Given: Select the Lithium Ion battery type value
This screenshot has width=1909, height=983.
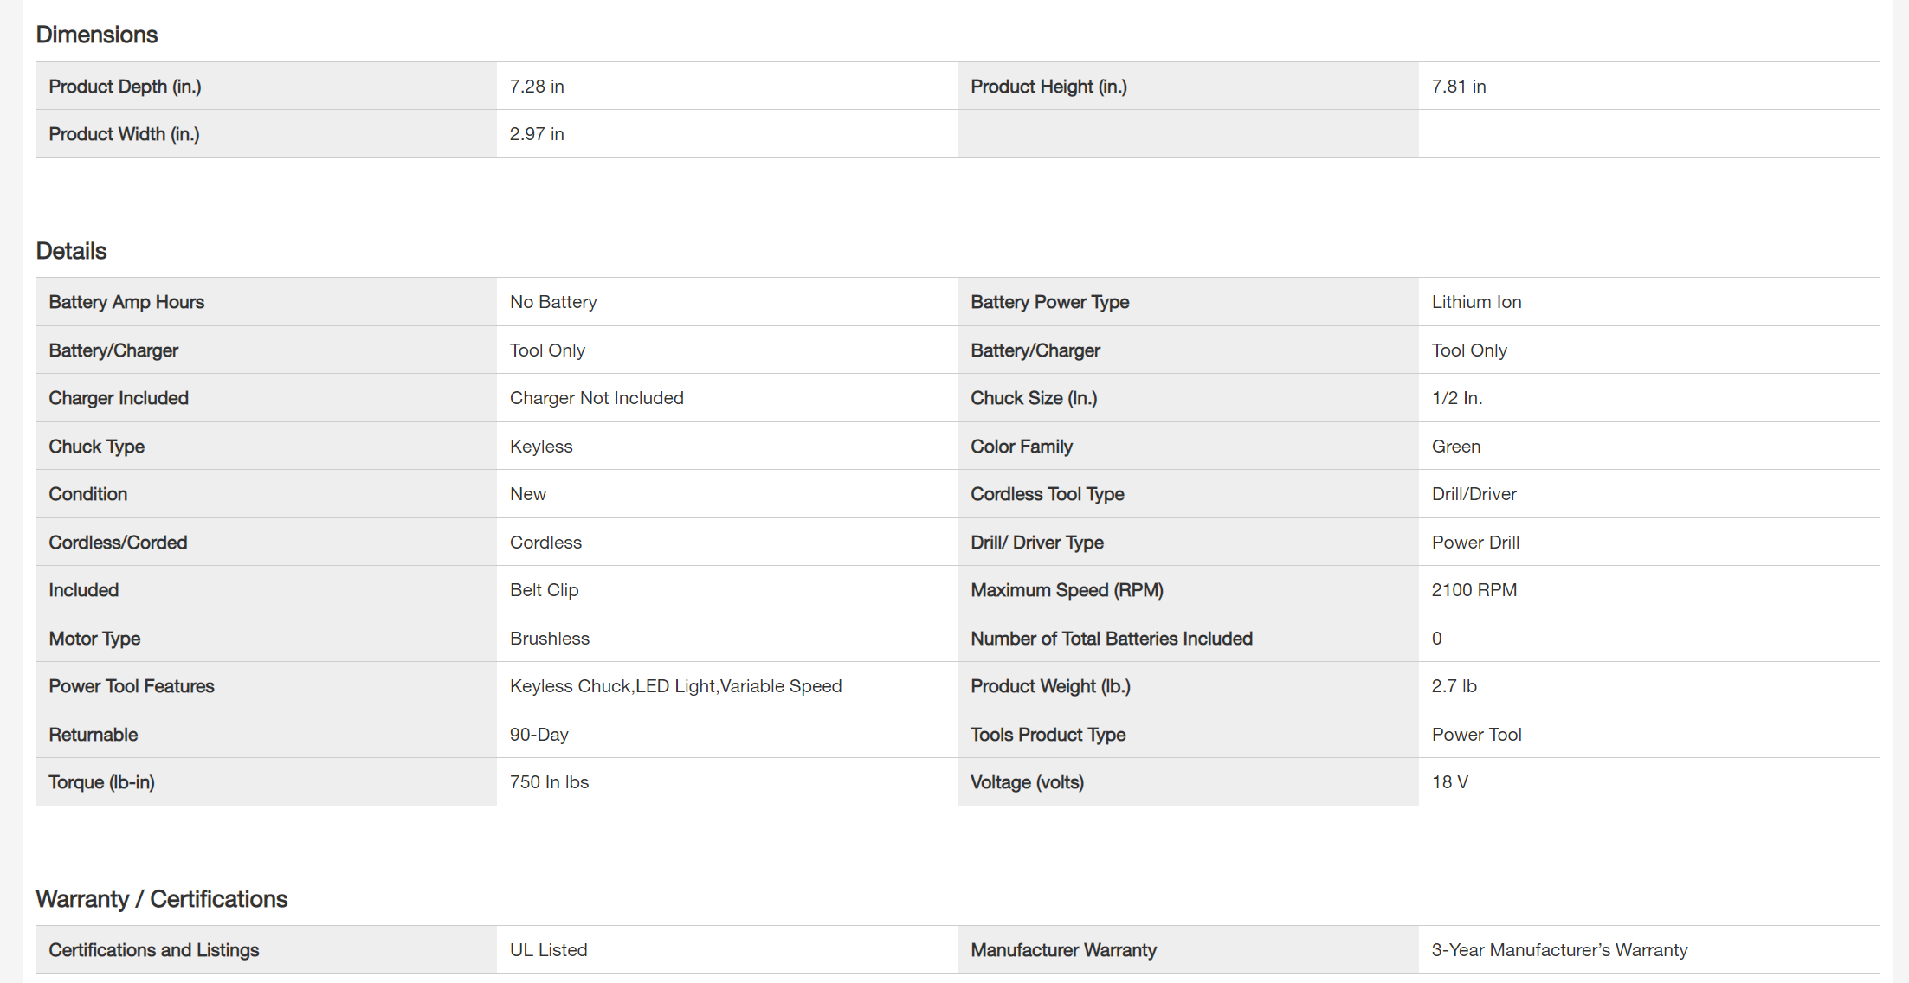Looking at the screenshot, I should click(1476, 302).
